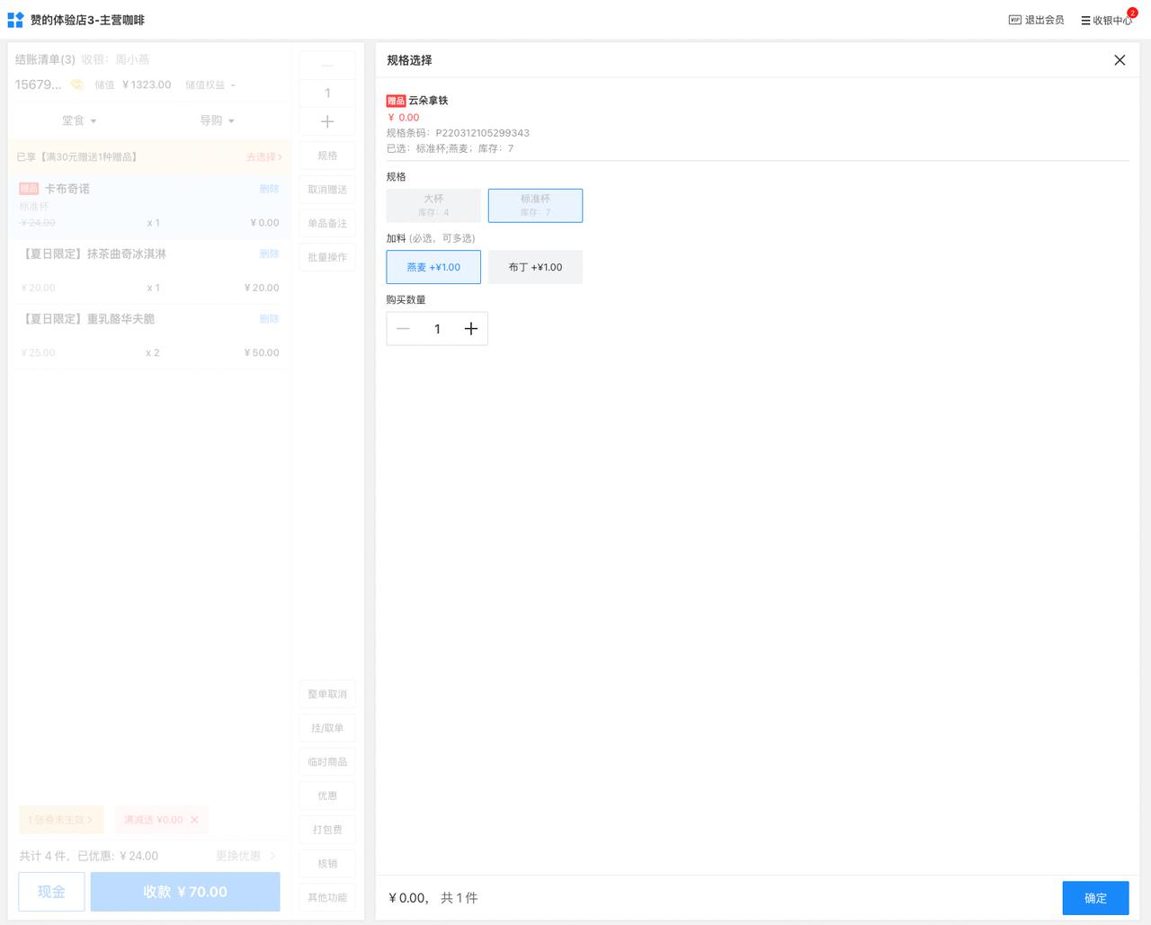Expand the 堂食 dropdown
The height and width of the screenshot is (925, 1151).
coord(79,120)
